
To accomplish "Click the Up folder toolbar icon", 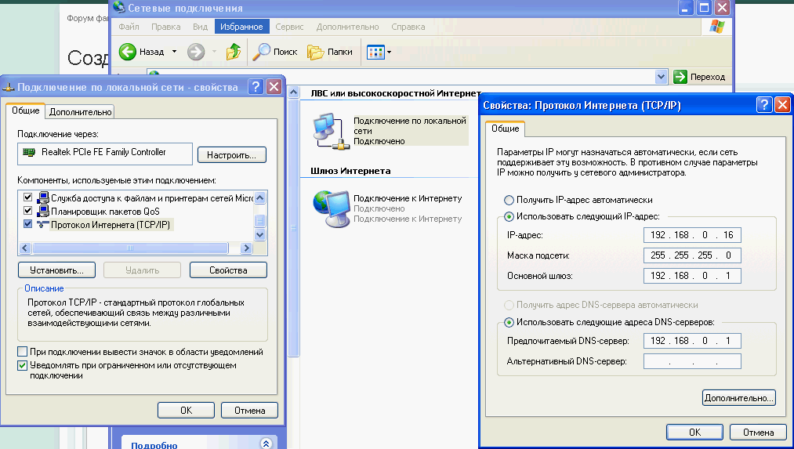I will (x=233, y=52).
